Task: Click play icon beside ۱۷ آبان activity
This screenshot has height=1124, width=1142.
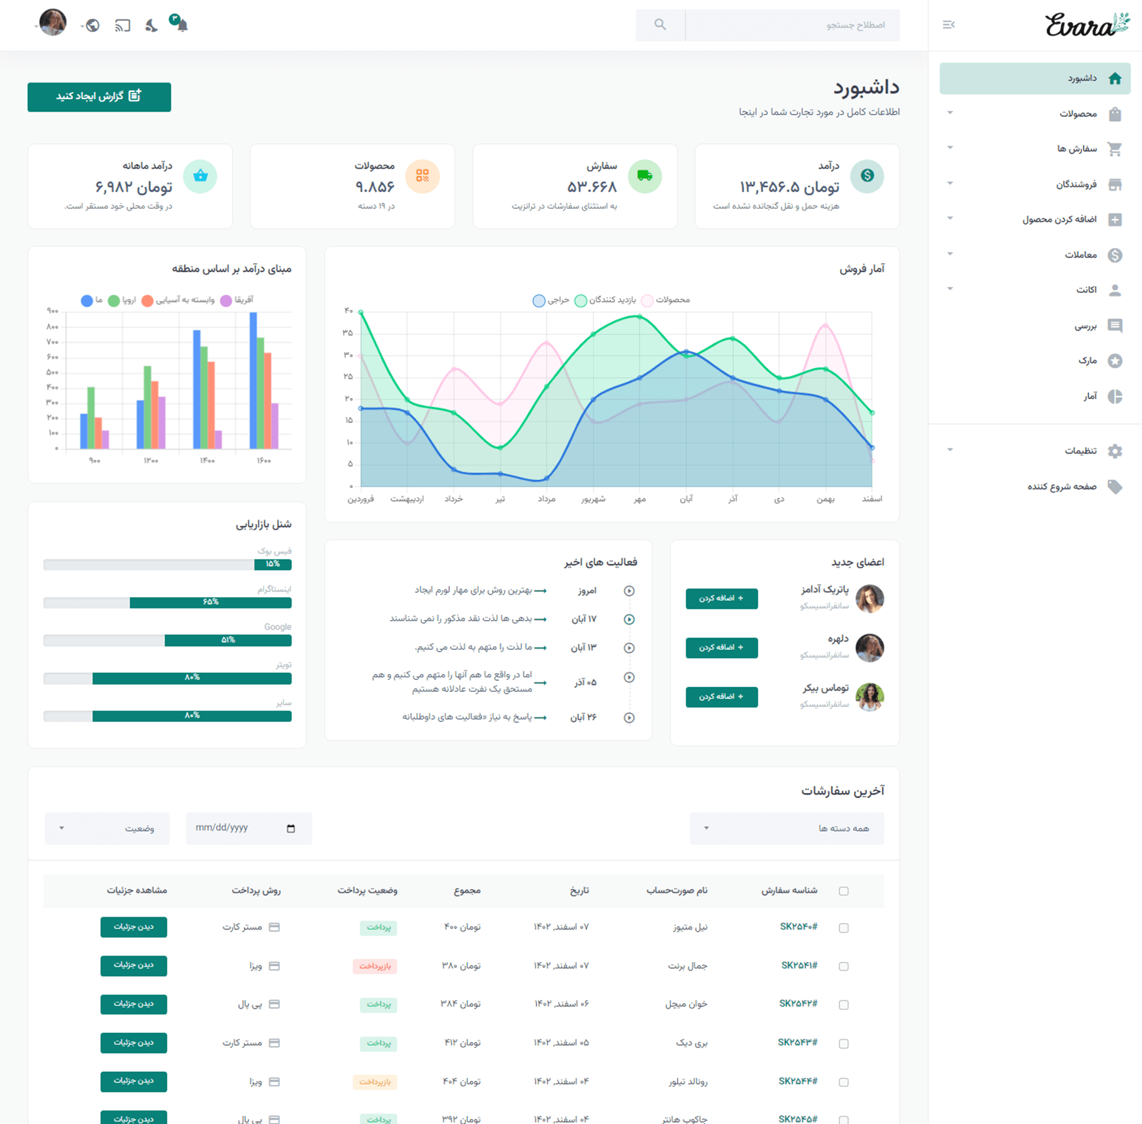Action: coord(629,619)
